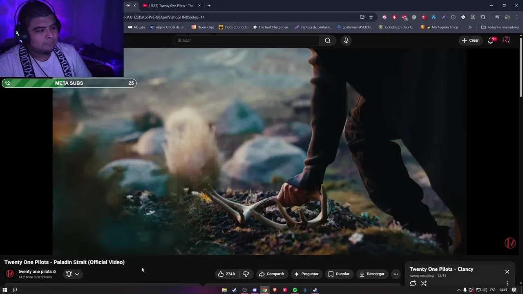Viewport: 523px width, 294px height.
Task: Open the notification preference bell dropdown for twenty one pilots
Action: 72,274
